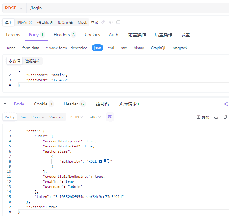Image resolution: width=229 pixels, height=216 pixels.
Task: Click the "authorities" key in response
Action: (x=56, y=151)
